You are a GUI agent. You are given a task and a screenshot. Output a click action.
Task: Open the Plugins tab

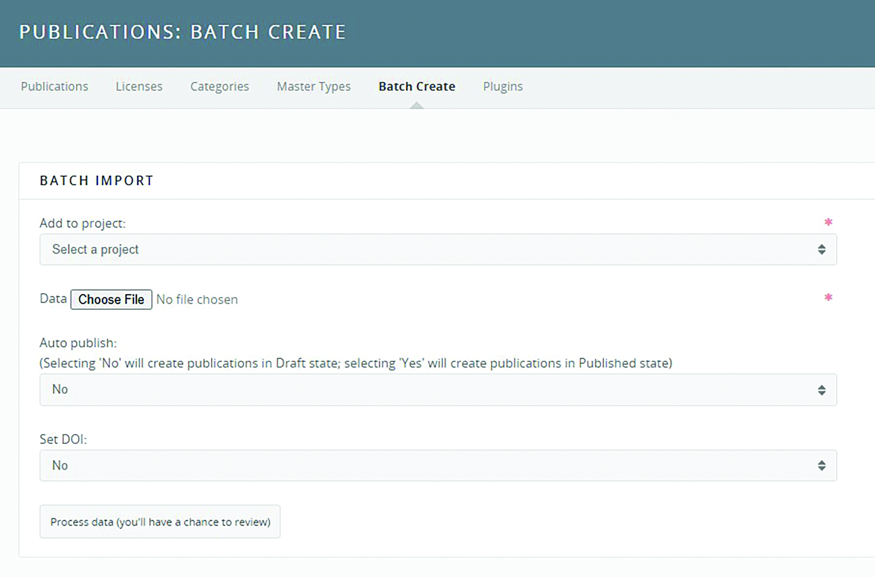(502, 86)
